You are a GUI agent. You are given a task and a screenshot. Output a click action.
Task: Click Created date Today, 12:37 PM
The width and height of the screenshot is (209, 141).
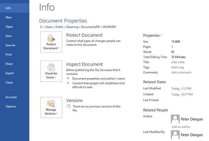[x=182, y=94]
